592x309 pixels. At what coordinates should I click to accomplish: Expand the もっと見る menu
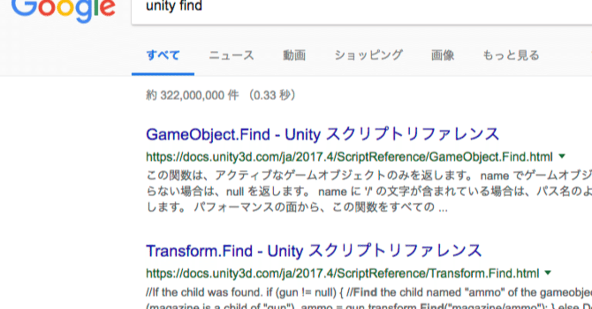[511, 55]
